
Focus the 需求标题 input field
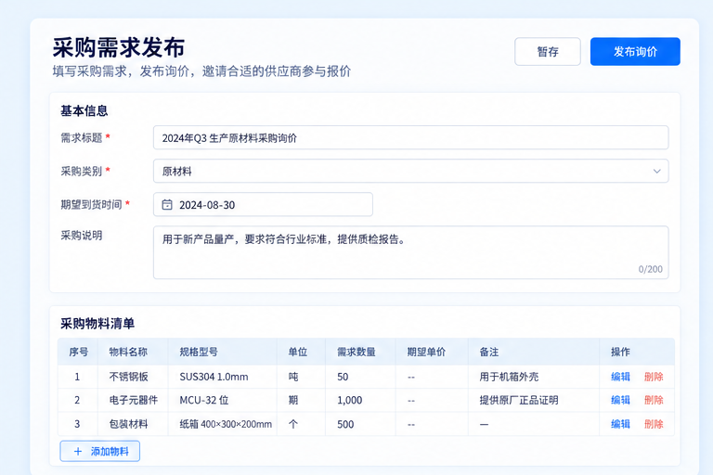point(410,137)
